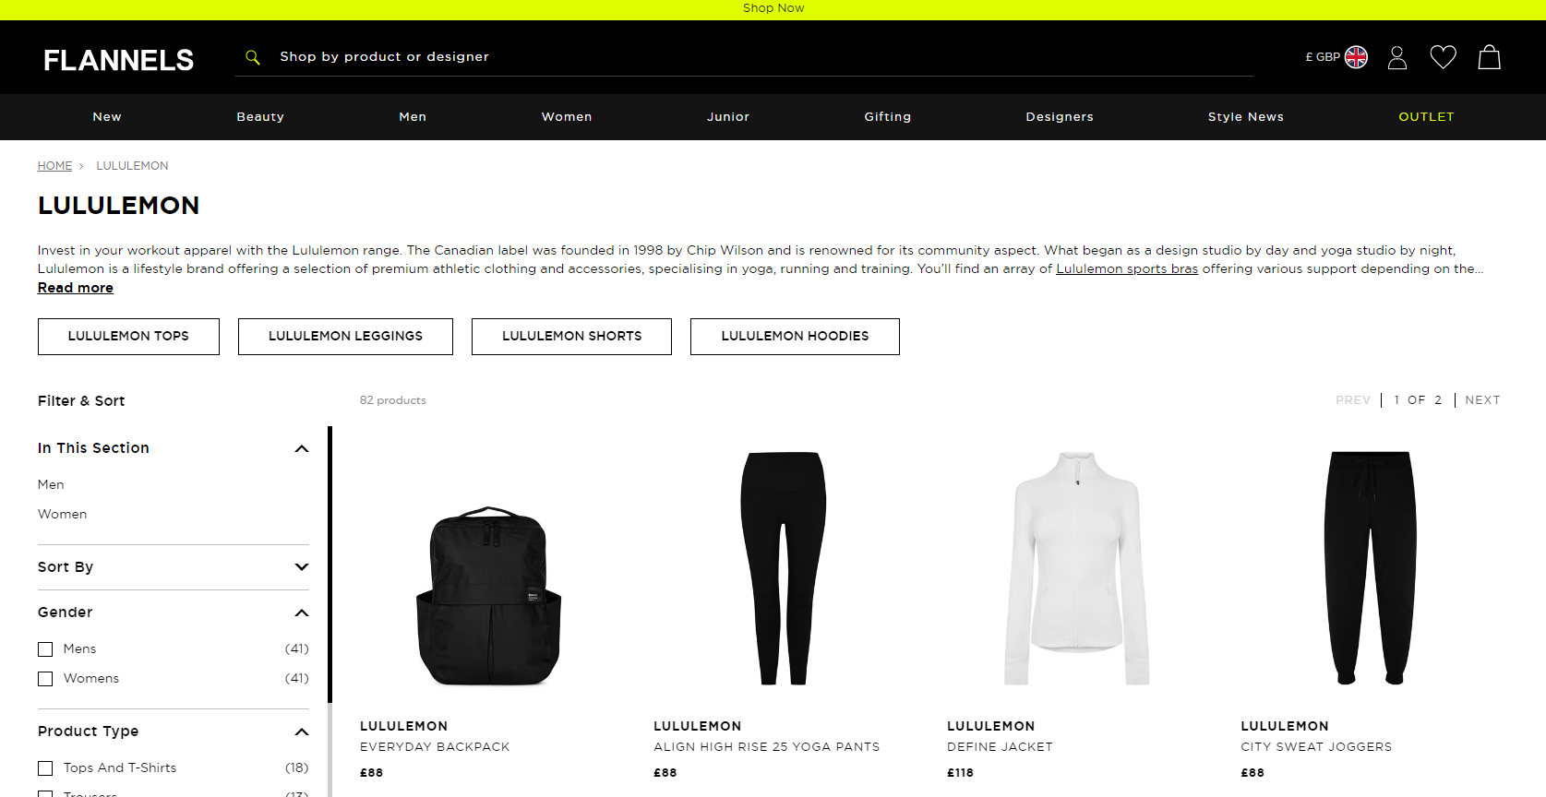
Task: Open the wishlist heart icon
Action: click(x=1443, y=57)
